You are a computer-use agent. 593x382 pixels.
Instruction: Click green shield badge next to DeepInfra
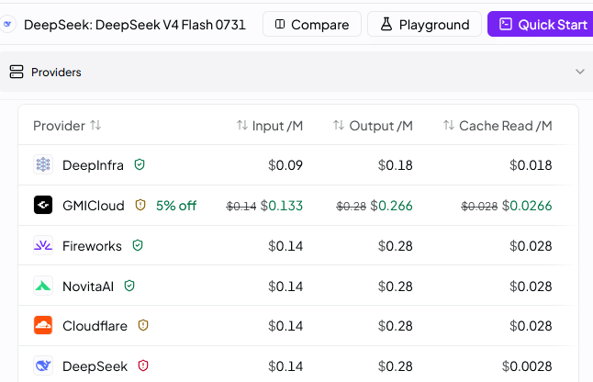coord(140,164)
